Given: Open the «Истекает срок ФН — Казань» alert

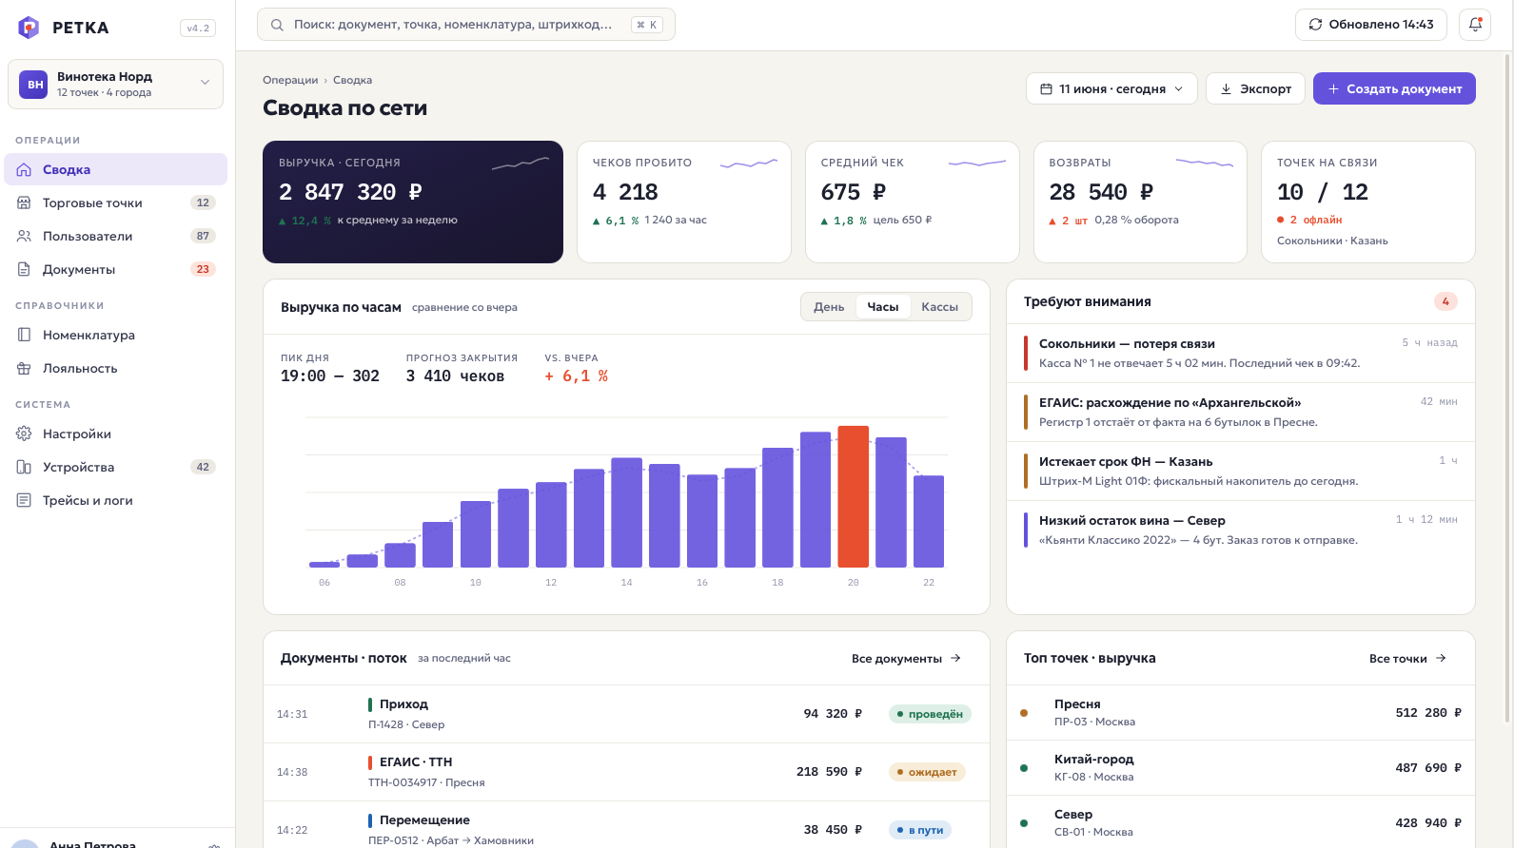Looking at the screenshot, I should pos(1241,471).
